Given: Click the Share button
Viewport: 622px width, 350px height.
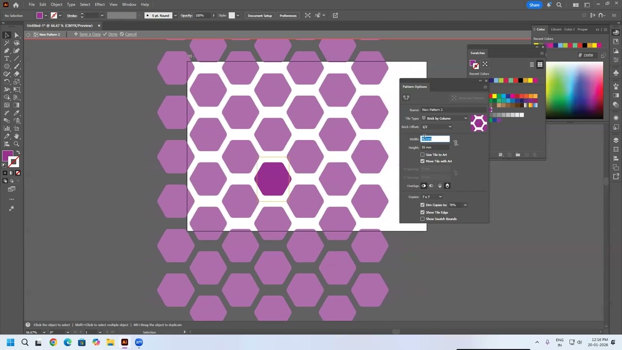Looking at the screenshot, I should click(x=534, y=5).
